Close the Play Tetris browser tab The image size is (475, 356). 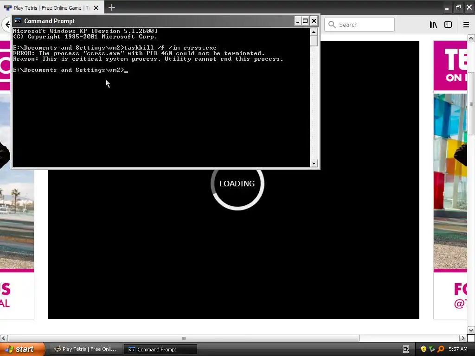(96, 8)
